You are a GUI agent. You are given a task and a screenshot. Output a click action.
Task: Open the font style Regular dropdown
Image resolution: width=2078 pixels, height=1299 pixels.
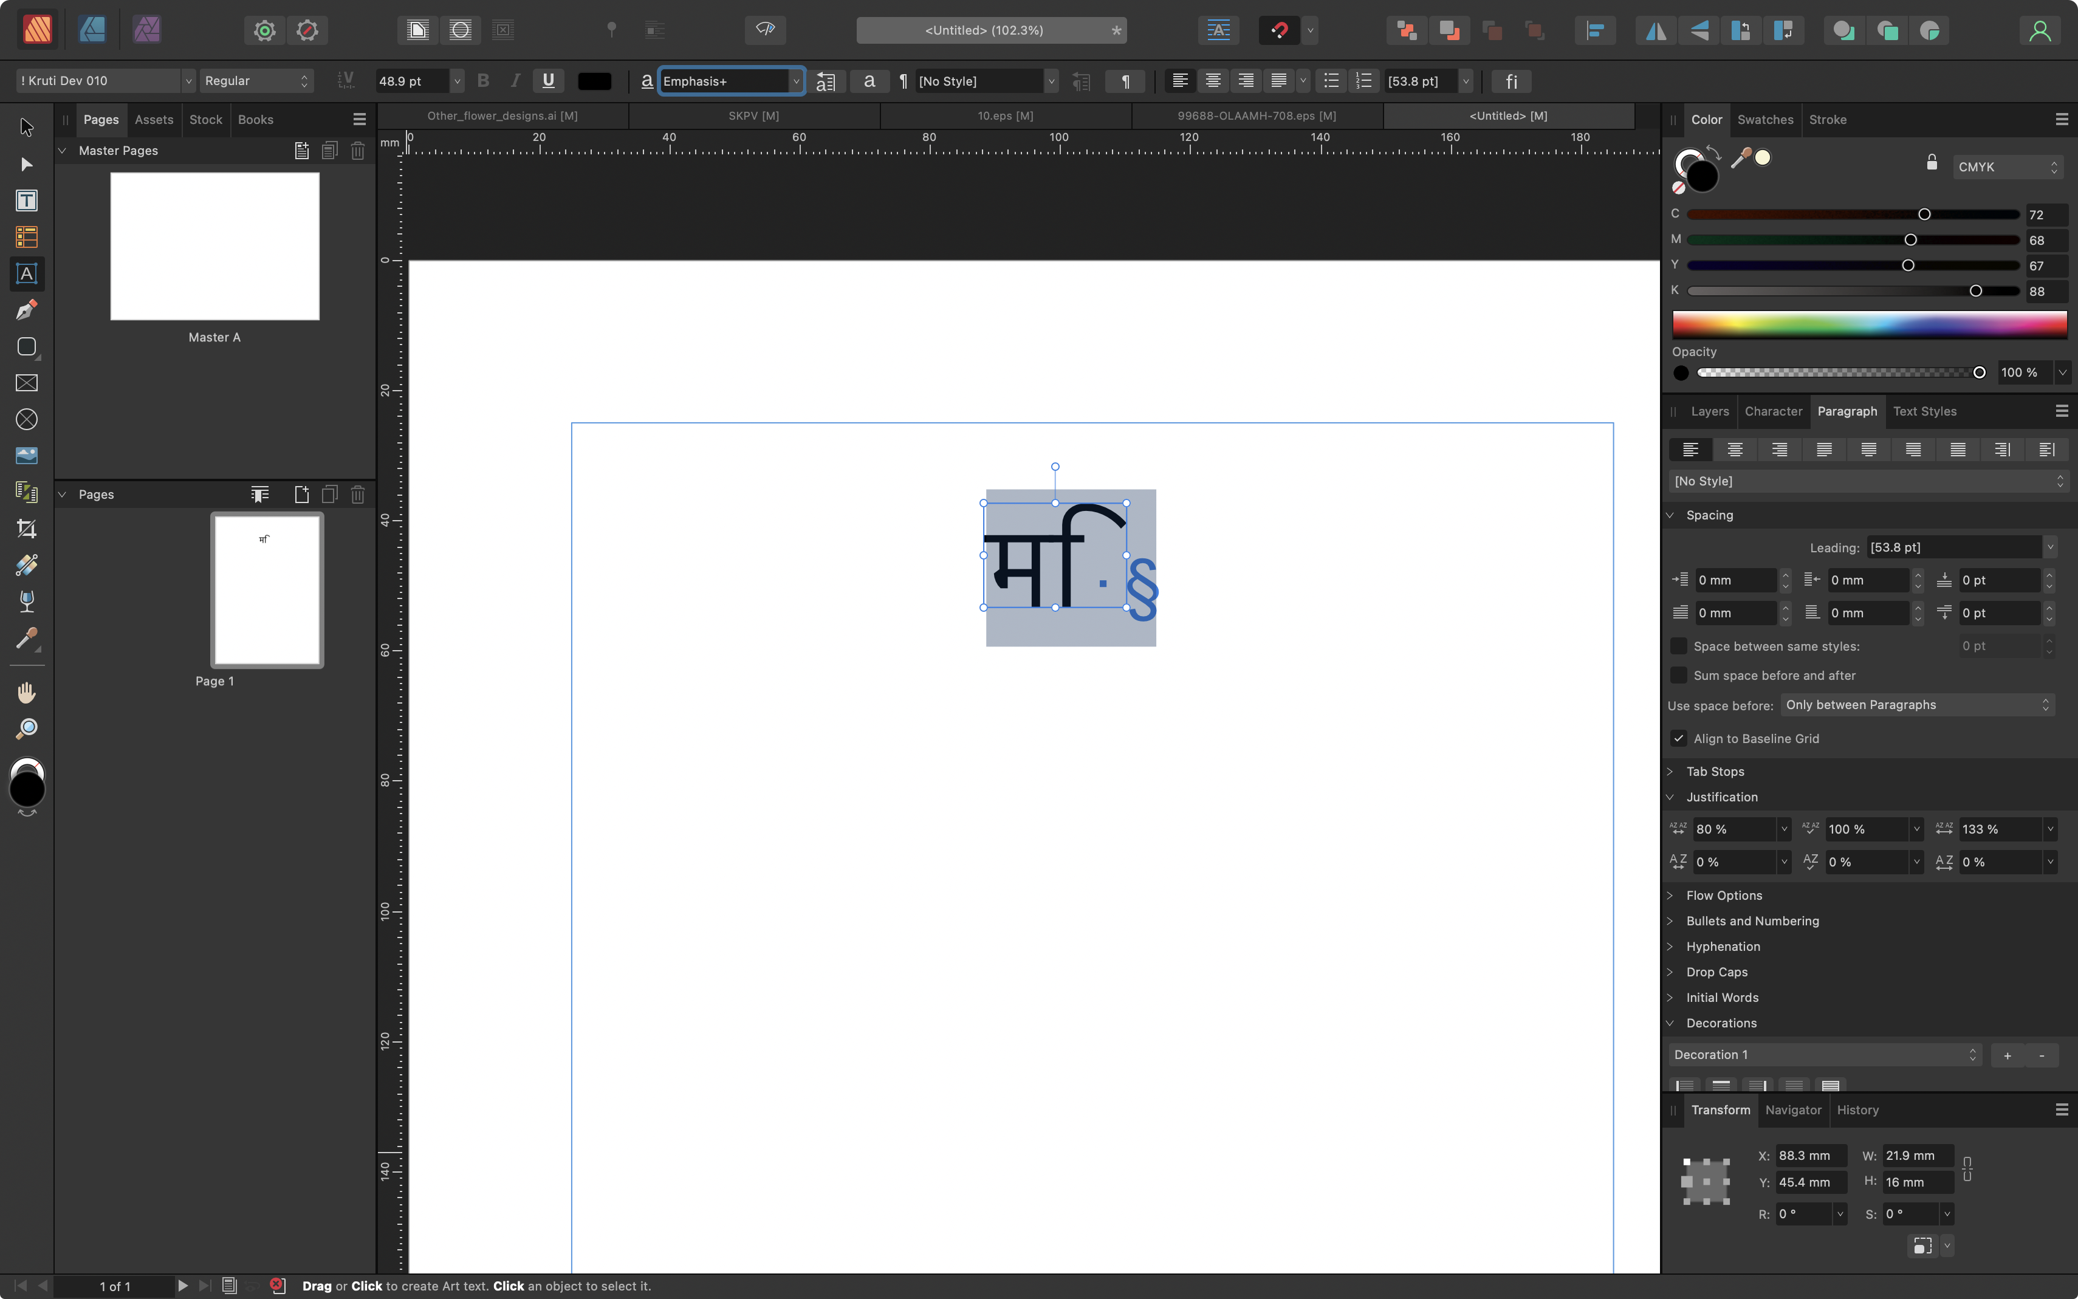click(256, 81)
